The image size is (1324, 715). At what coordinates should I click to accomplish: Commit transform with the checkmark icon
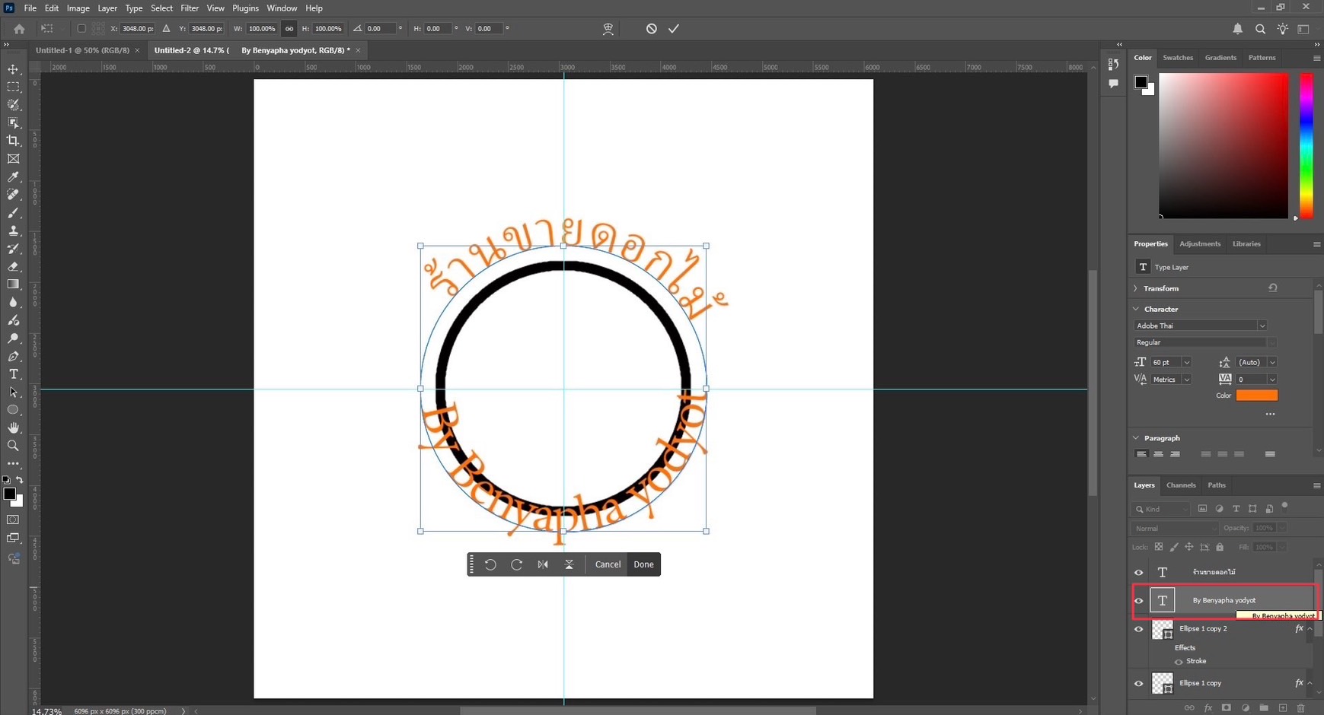pos(674,29)
